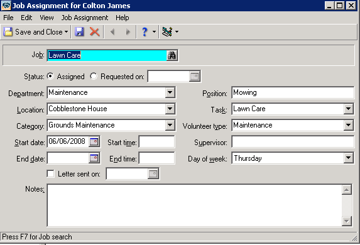The height and width of the screenshot is (245, 360).
Task: Expand the Department dropdown
Action: tap(170, 92)
